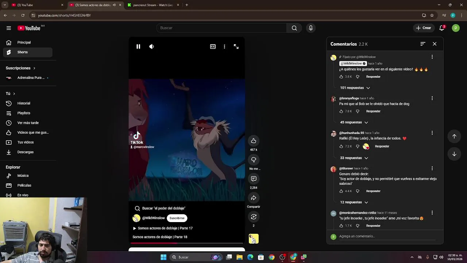Like @titorawr's comment with 4.4 K

coord(341,191)
